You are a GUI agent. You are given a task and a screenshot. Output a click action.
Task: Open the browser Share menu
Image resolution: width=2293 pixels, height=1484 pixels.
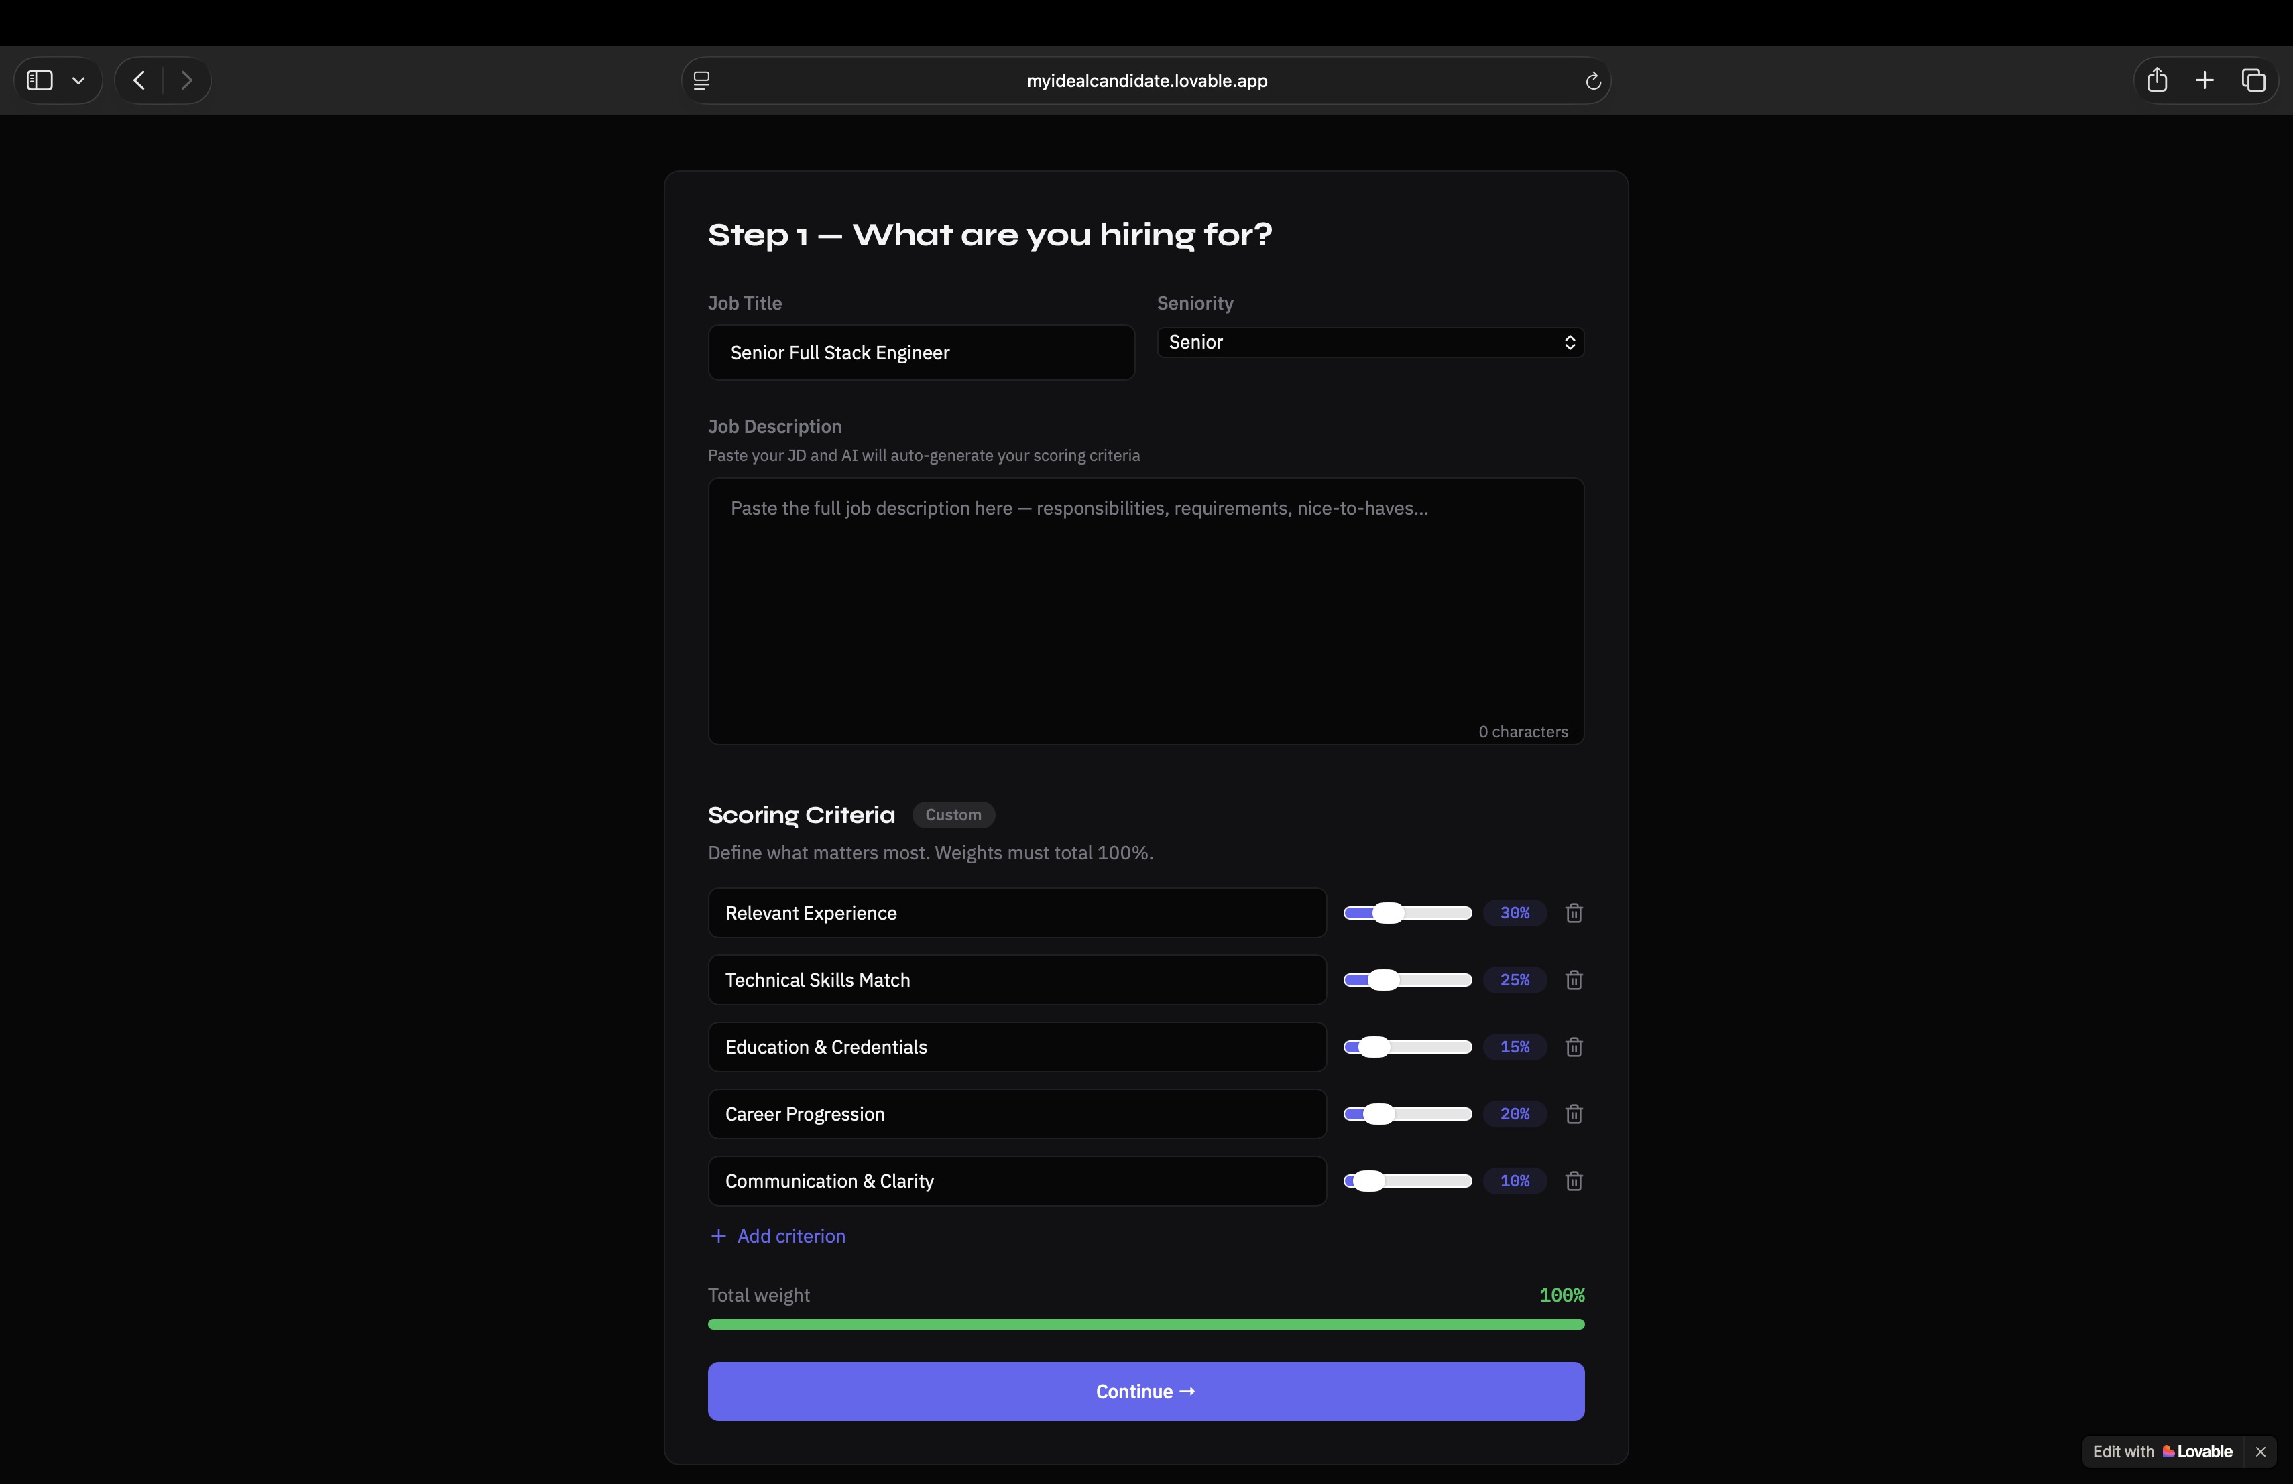(2156, 81)
